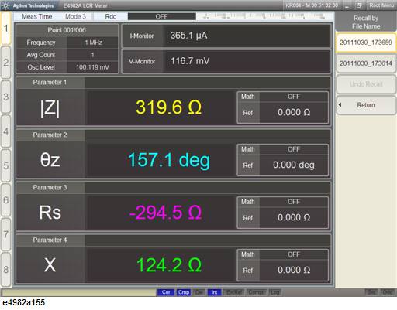Select the Meas Time Mode 3 field
The image size is (397, 310).
tap(54, 16)
